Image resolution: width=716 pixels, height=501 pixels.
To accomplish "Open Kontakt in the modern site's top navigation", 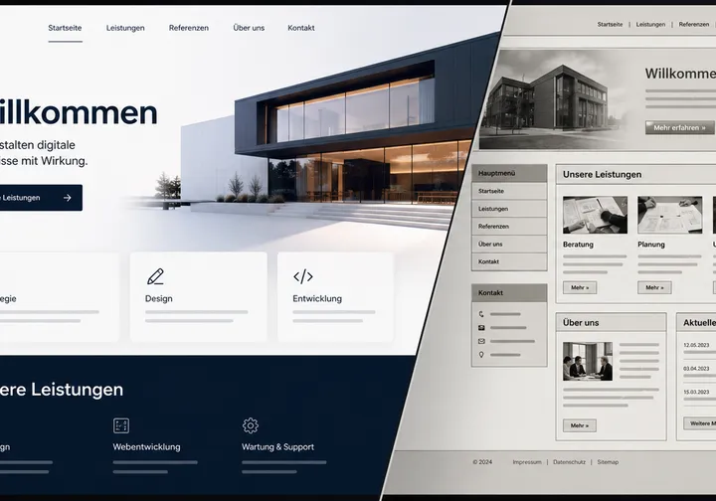I will coord(301,28).
